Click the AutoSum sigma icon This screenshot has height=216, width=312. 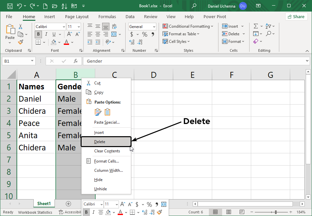[256, 26]
